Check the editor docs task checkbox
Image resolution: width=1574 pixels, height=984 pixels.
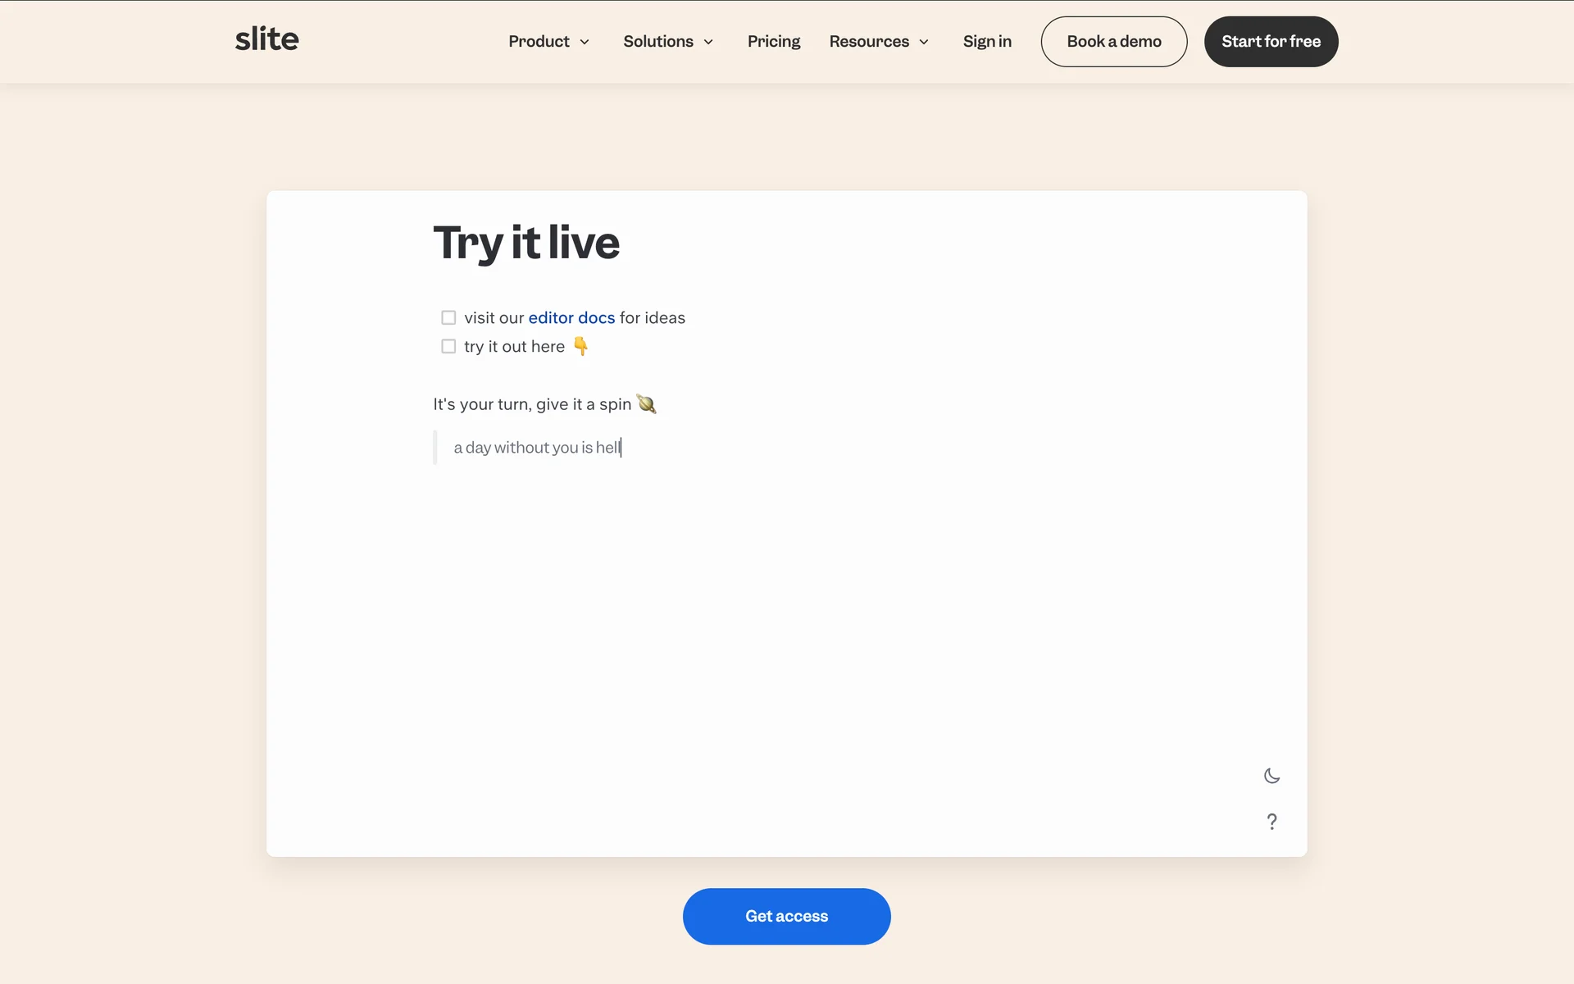448,317
